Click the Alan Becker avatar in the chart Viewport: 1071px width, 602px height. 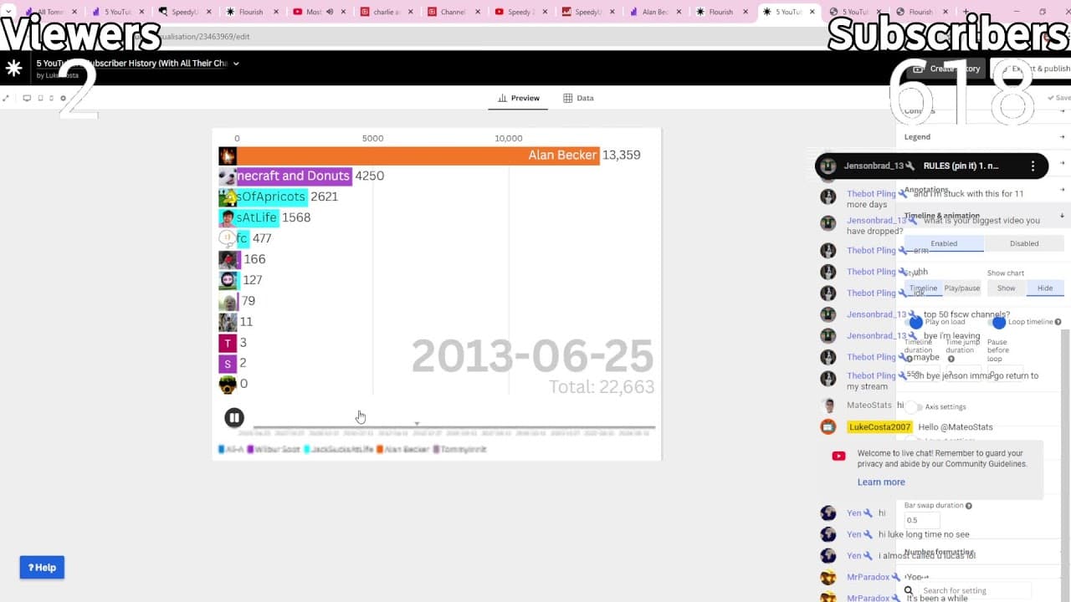coord(228,156)
